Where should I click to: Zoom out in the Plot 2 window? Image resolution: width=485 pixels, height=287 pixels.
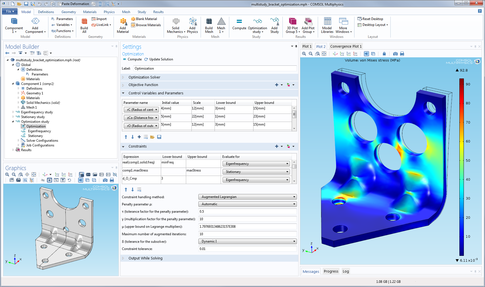click(311, 54)
